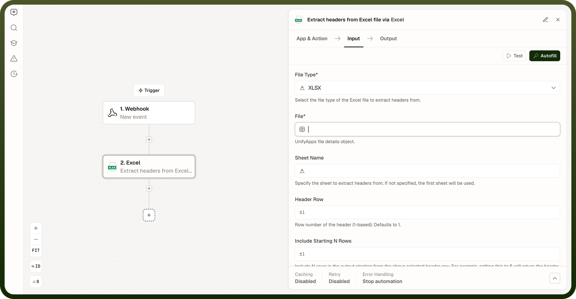Open Caching Disabled setting
The image size is (576, 299).
[305, 278]
